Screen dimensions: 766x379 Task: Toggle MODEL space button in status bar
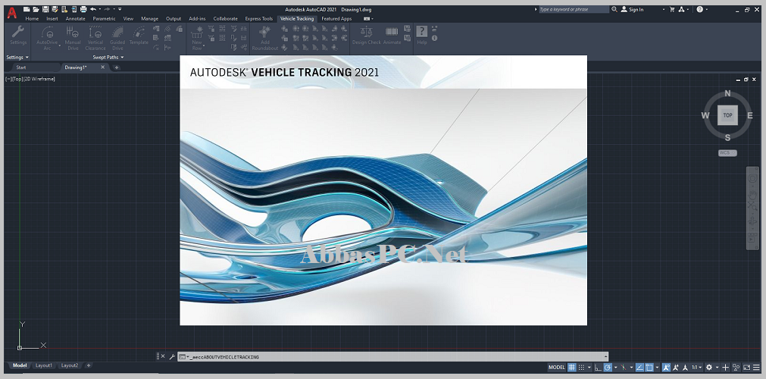557,368
